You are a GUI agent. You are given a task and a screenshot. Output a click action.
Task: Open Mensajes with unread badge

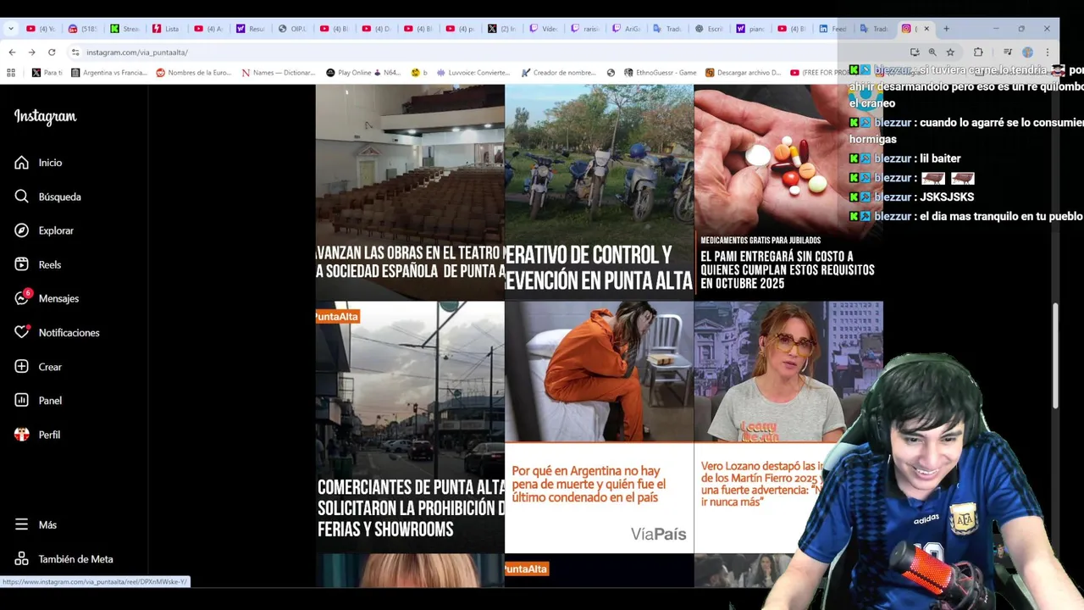[22, 298]
